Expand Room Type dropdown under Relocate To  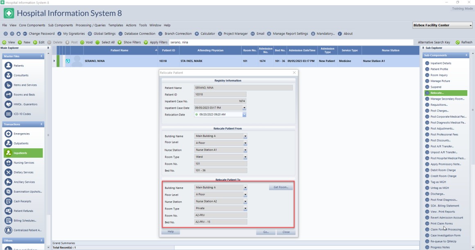tap(245, 209)
